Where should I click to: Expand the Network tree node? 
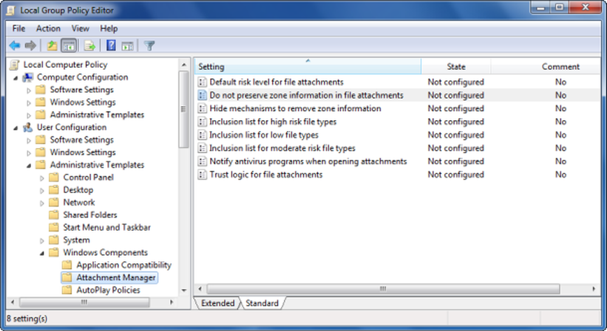(x=42, y=203)
